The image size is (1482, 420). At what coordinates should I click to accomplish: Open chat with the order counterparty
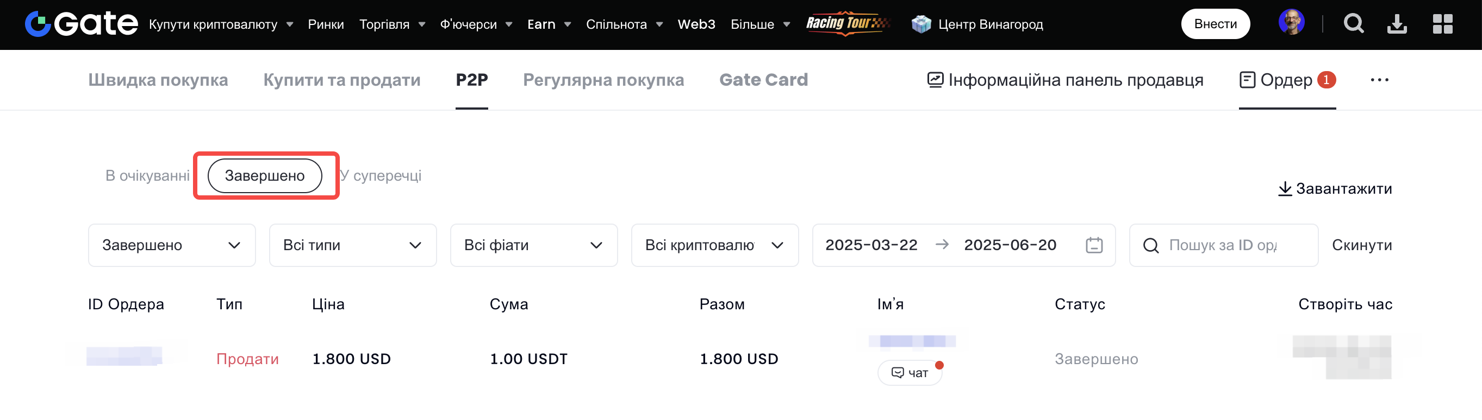[x=910, y=373]
